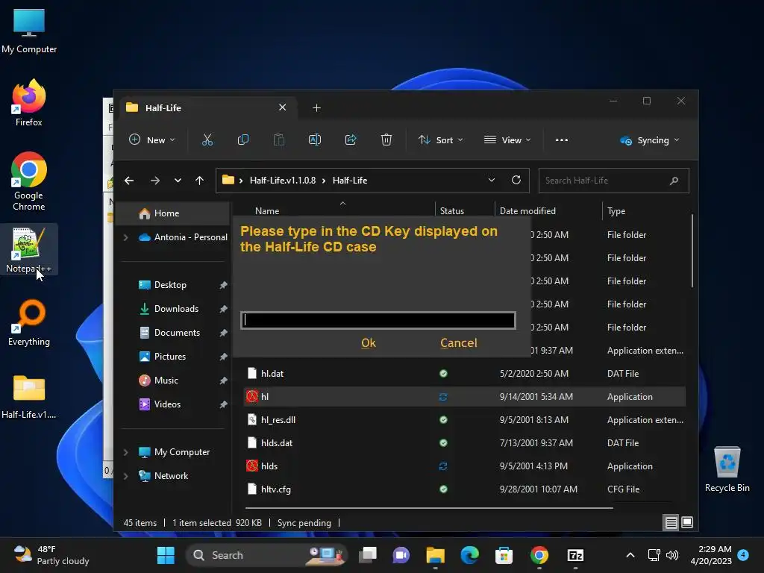Click Ok in CD Key dialog
764x573 pixels.
(x=369, y=343)
